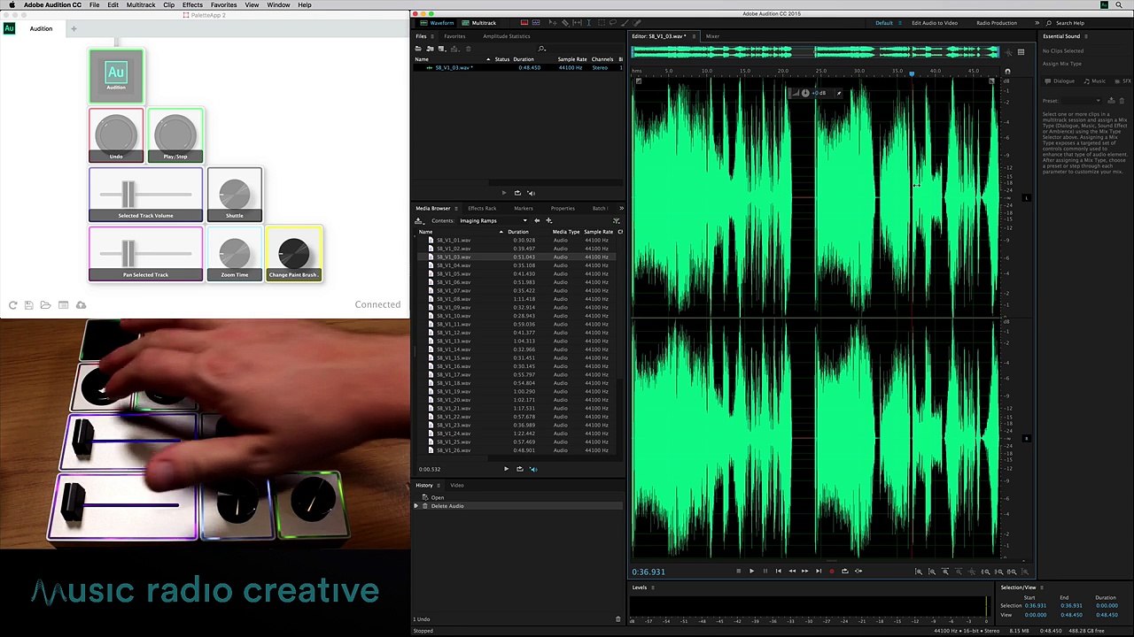Open the Favorites menu in the menu bar
This screenshot has height=637, width=1134.
pyautogui.click(x=223, y=5)
